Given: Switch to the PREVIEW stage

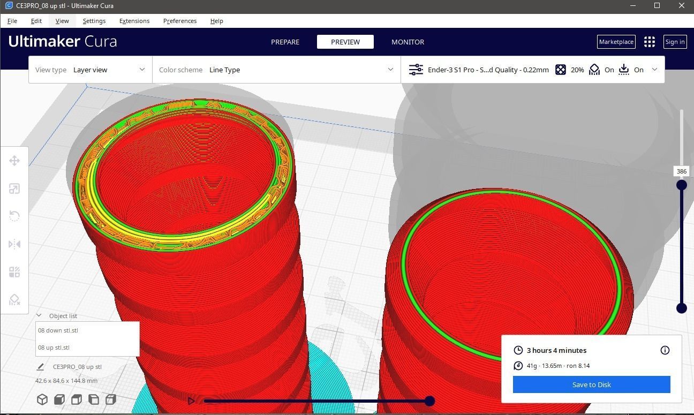Looking at the screenshot, I should coord(345,42).
